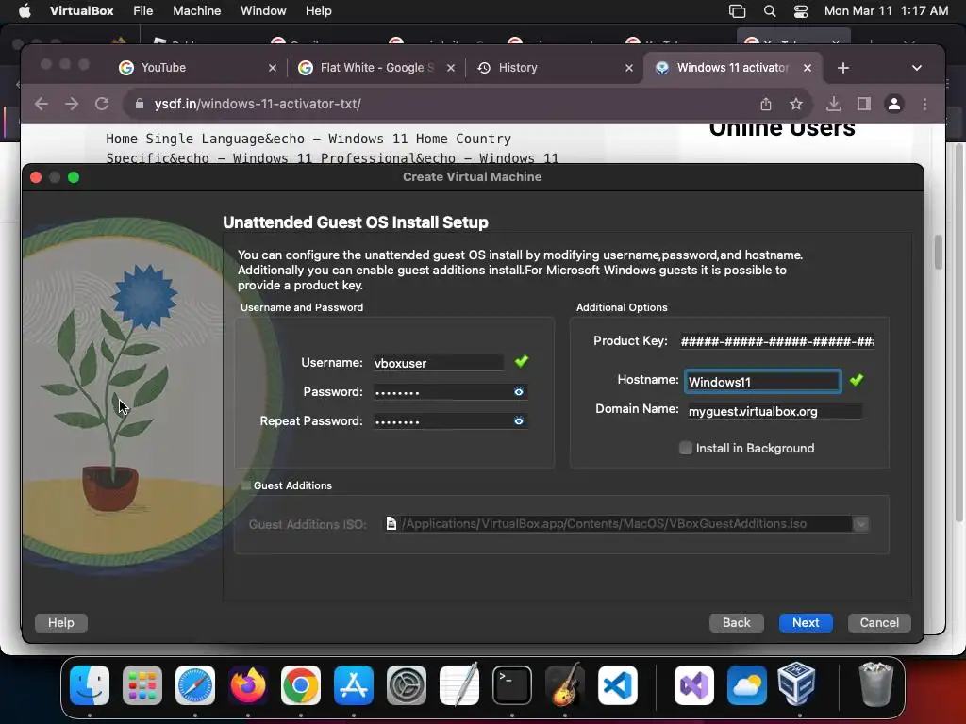Open the Window menu
This screenshot has height=724, width=966.
(x=263, y=11)
